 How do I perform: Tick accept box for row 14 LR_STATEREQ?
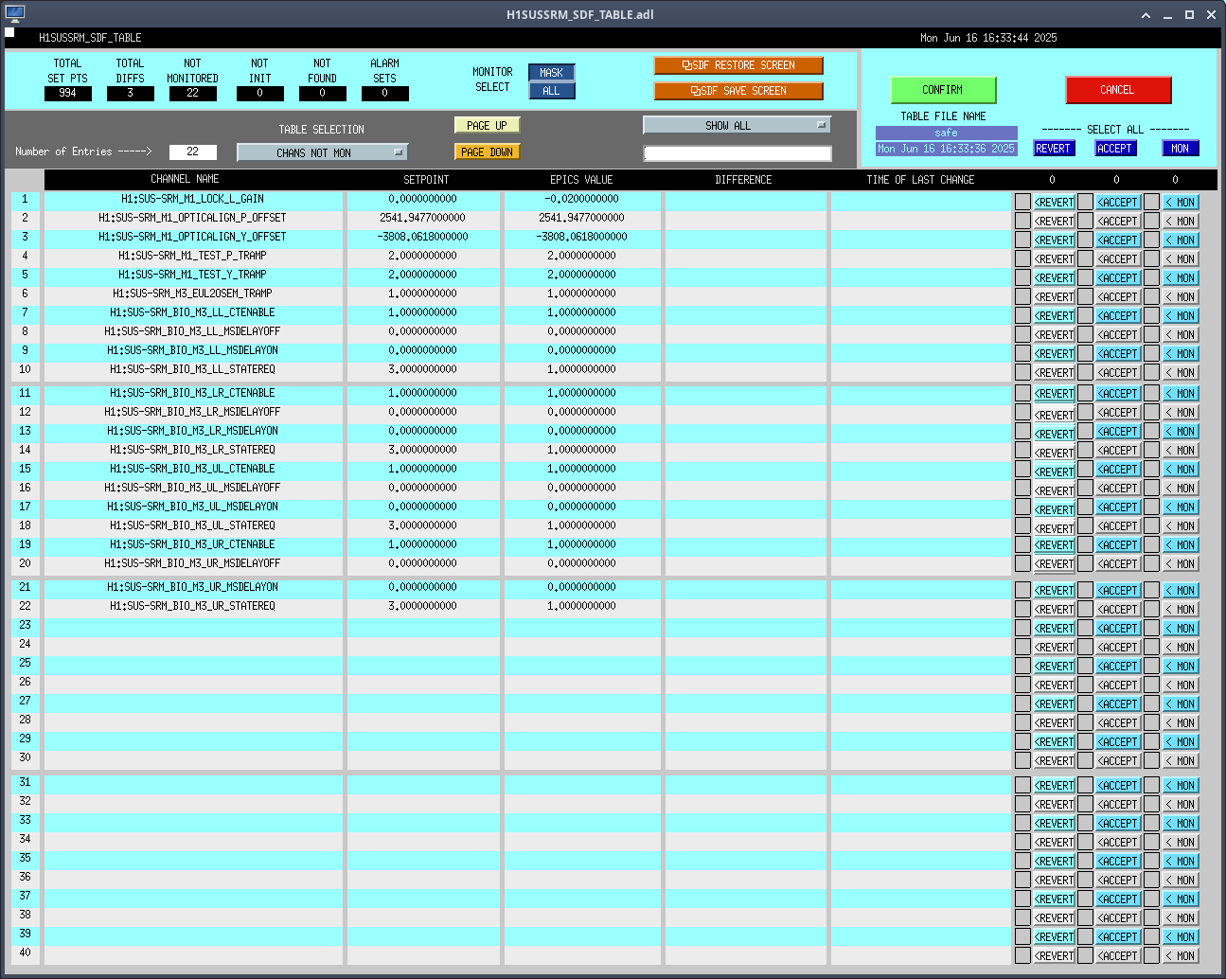(1086, 450)
